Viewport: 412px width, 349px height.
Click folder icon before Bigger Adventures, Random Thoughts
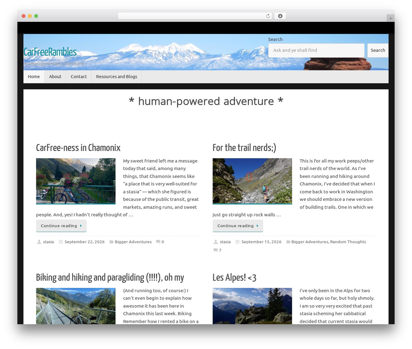(x=288, y=242)
